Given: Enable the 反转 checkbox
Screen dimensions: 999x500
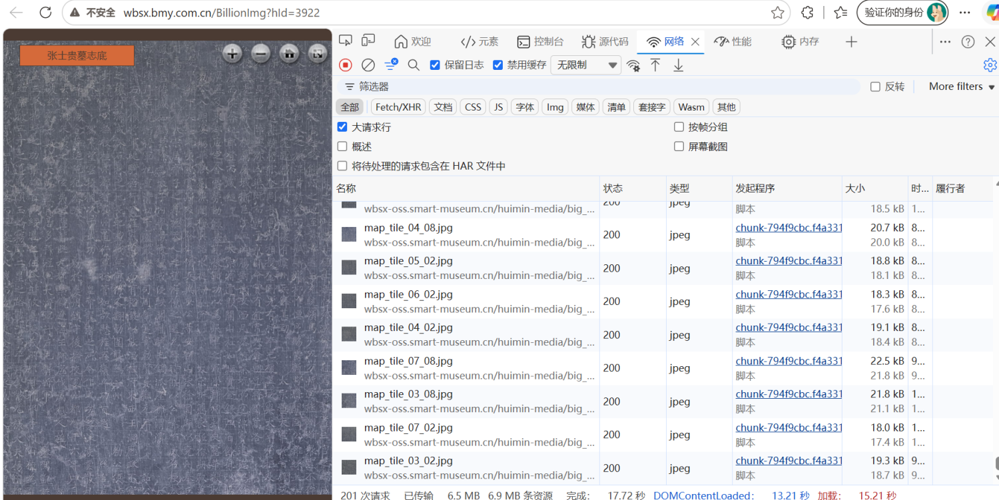Looking at the screenshot, I should pyautogui.click(x=875, y=87).
